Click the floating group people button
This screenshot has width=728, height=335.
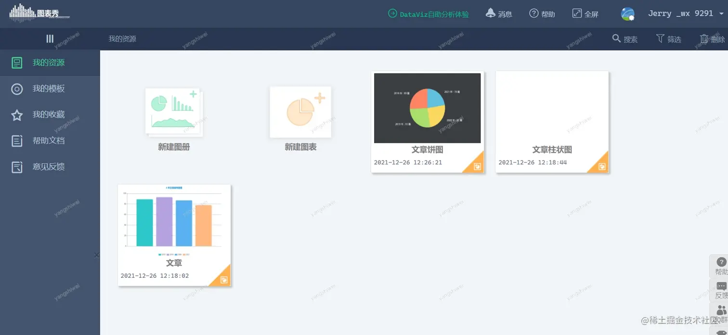[720, 314]
